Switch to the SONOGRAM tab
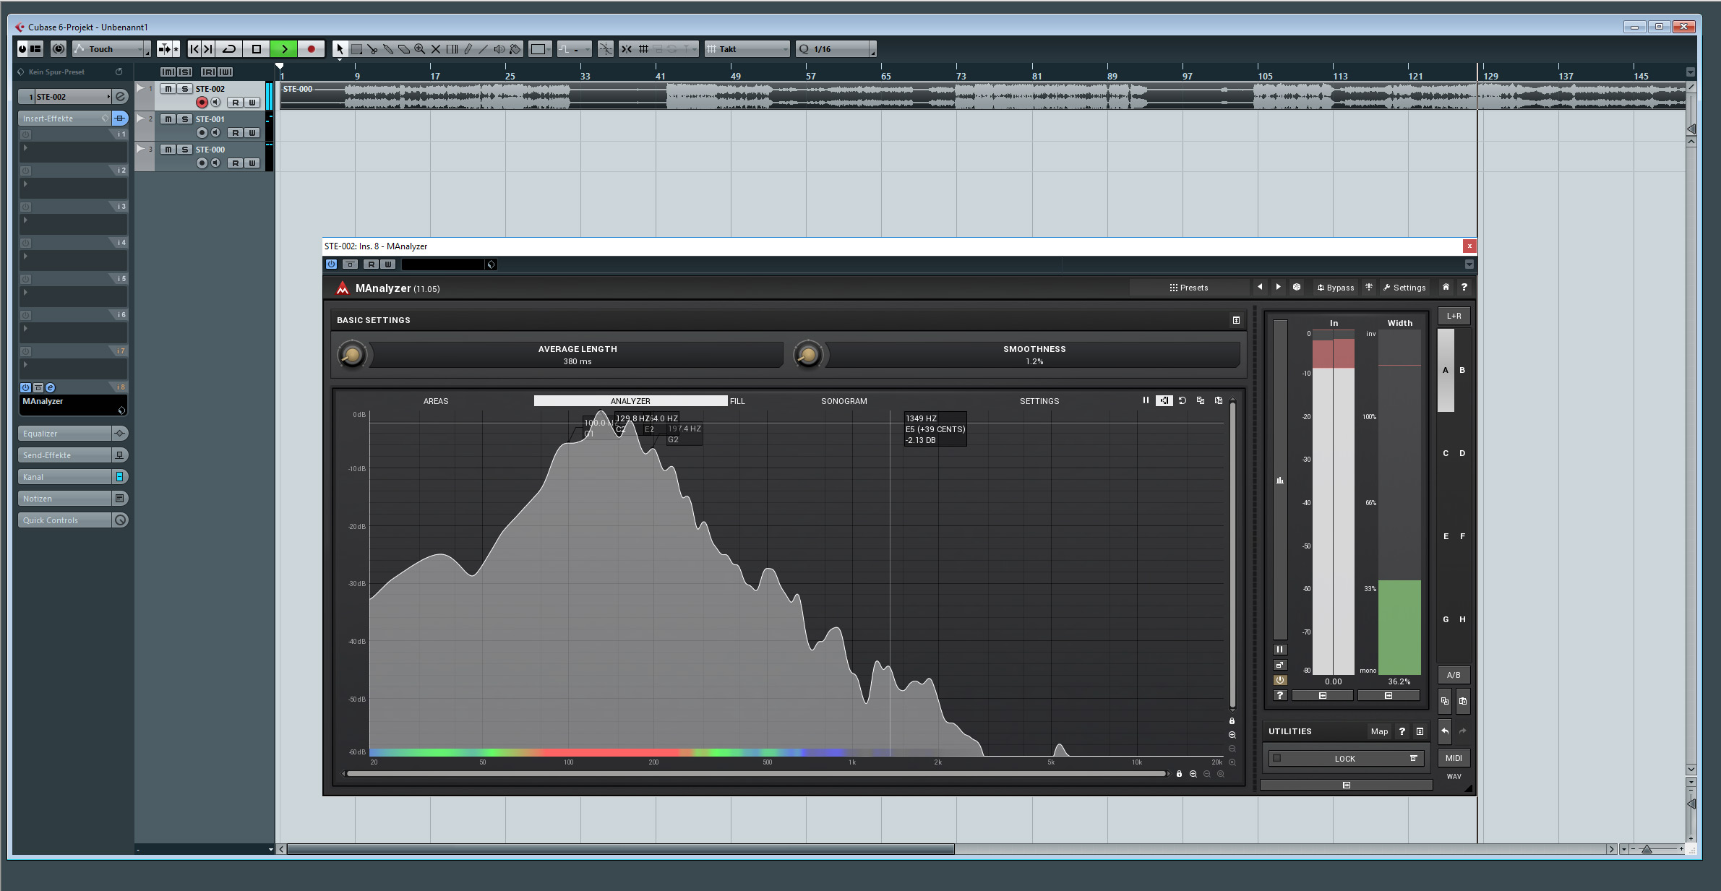This screenshot has width=1721, height=891. pyautogui.click(x=844, y=401)
